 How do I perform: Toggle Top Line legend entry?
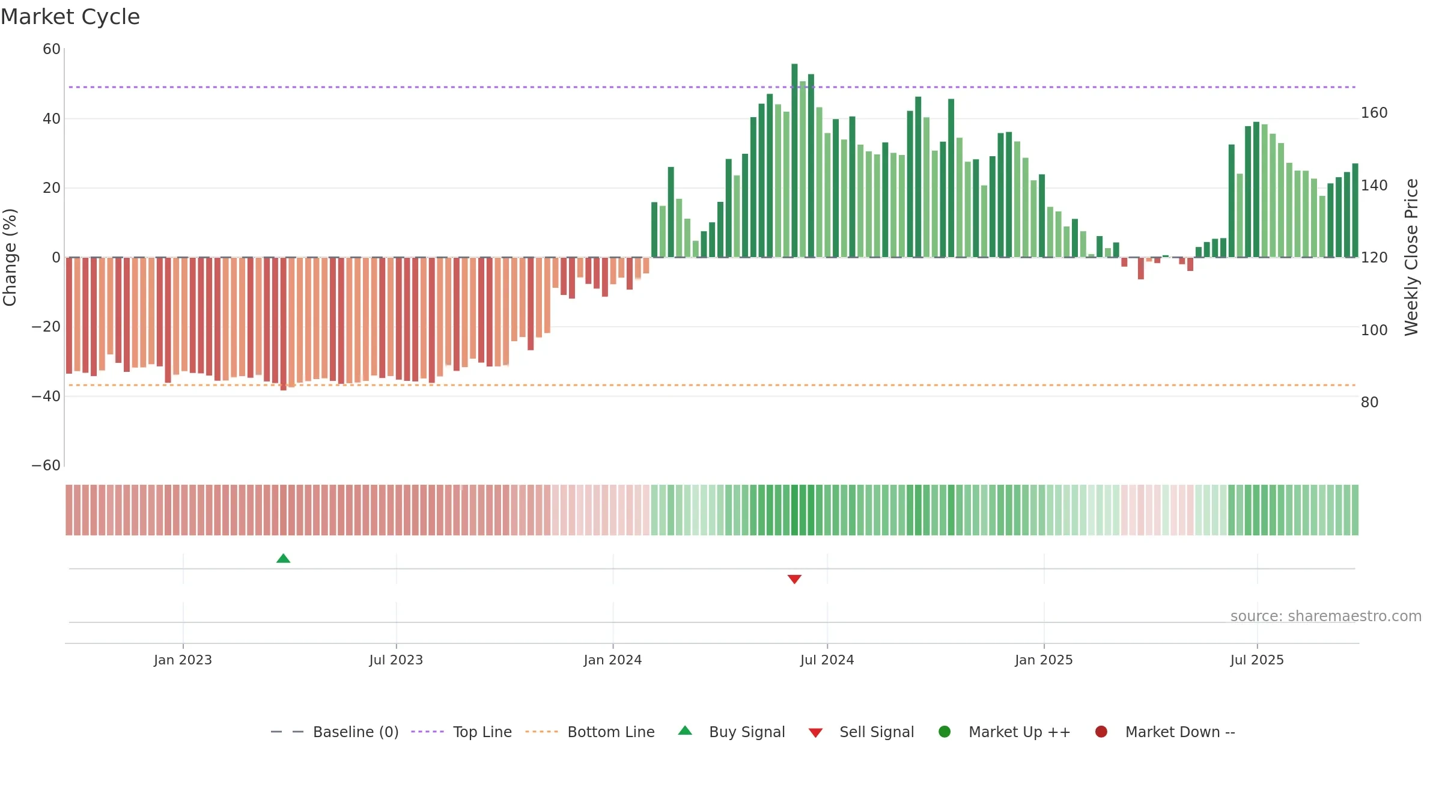[x=461, y=732]
